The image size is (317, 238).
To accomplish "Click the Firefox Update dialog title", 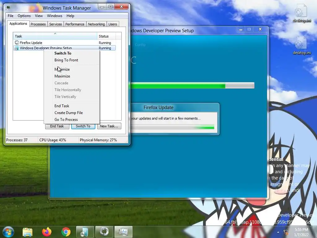I will [x=158, y=108].
